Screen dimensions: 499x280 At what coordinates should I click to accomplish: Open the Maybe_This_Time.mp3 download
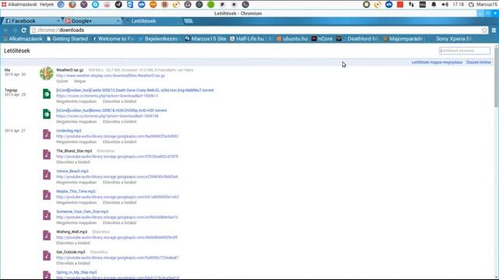pyautogui.click(x=76, y=191)
